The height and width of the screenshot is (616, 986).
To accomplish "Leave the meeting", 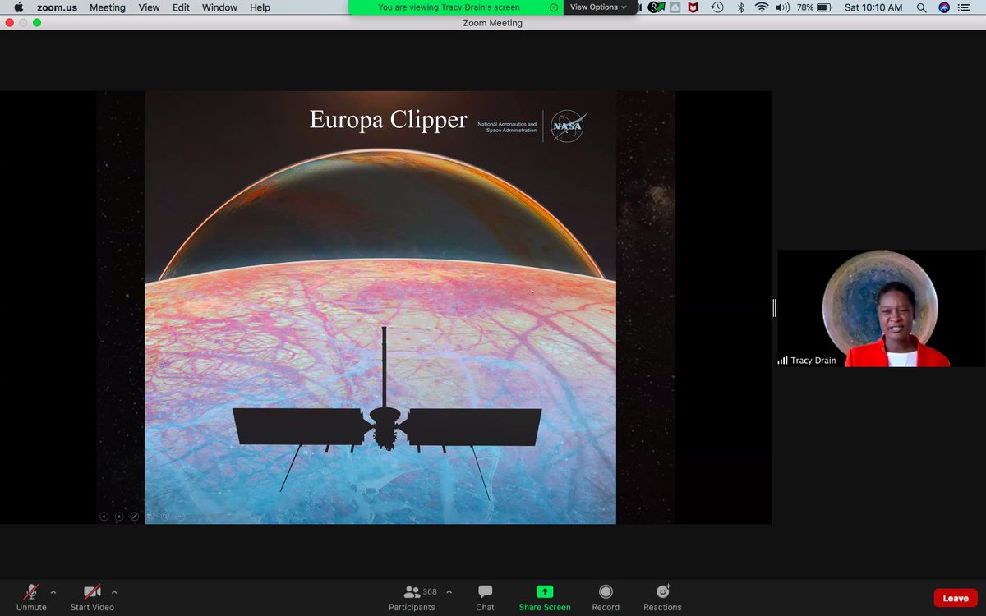I will 956,598.
